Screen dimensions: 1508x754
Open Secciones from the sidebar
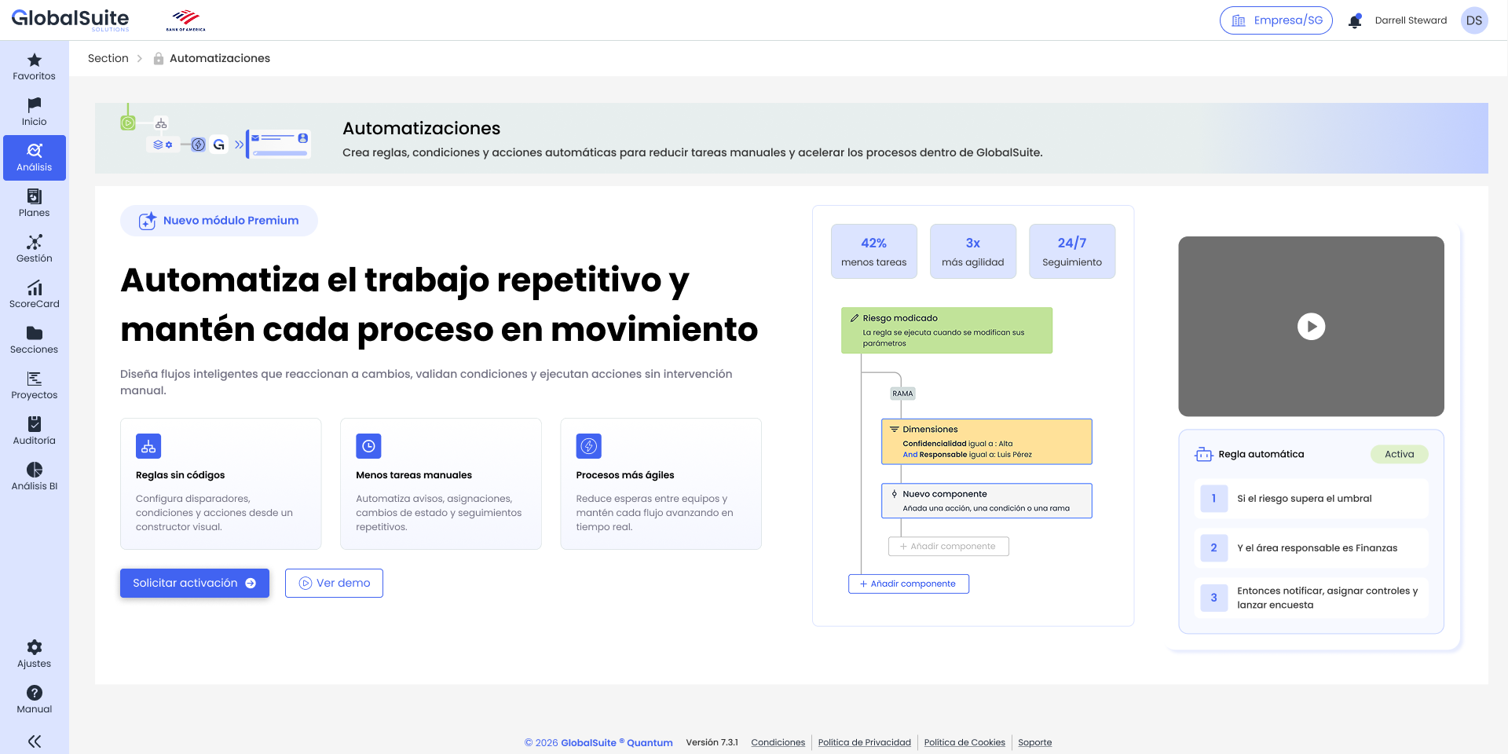coord(35,340)
